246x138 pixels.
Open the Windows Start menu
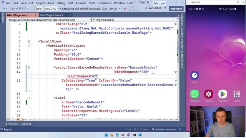click(106, 135)
